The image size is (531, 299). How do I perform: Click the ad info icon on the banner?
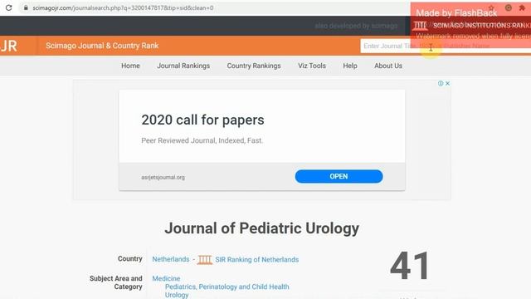tap(441, 83)
